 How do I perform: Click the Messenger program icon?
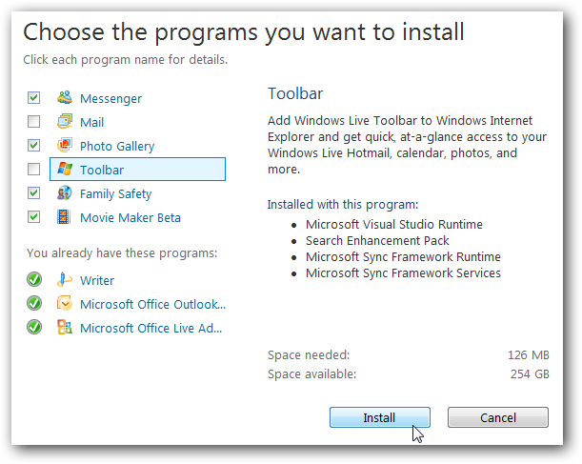[x=65, y=98]
